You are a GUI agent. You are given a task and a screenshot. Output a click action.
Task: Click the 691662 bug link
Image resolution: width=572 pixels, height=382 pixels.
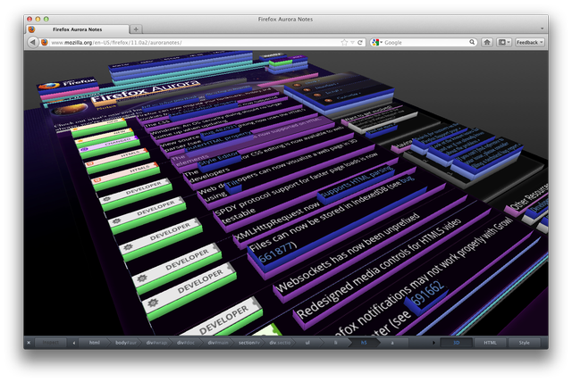(x=428, y=293)
